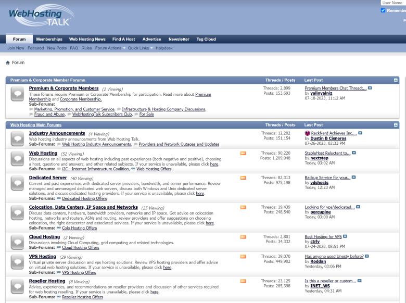Screen dimensions: 406x303
Task: Open the Web Hosting News tab
Action: click(87, 39)
